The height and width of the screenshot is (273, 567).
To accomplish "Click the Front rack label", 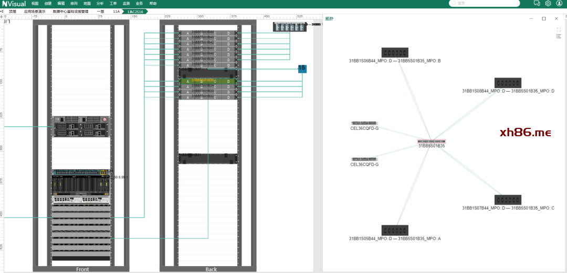I will [x=82, y=269].
